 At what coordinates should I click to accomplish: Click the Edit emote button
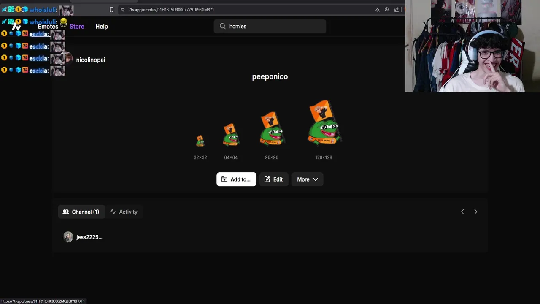[x=274, y=179]
